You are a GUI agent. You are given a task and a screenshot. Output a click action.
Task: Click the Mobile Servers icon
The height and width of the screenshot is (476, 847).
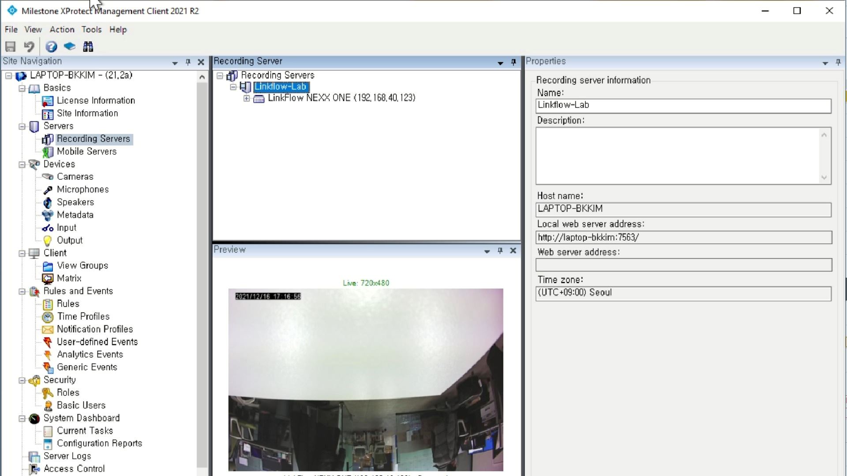coord(48,152)
